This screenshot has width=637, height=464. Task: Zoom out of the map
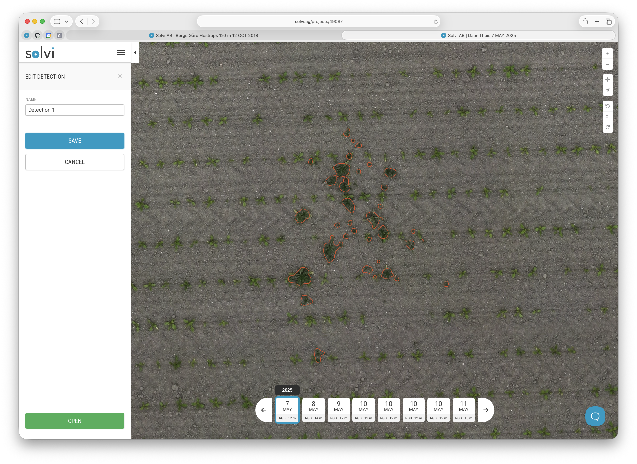[607, 64]
